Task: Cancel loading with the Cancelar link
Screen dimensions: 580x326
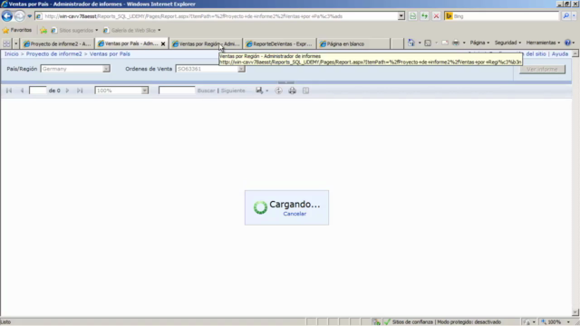Action: point(295,214)
